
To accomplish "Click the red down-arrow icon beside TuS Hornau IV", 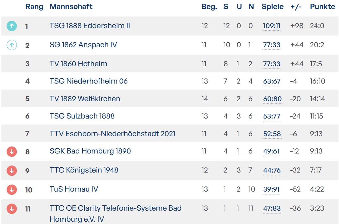I will (x=12, y=190).
